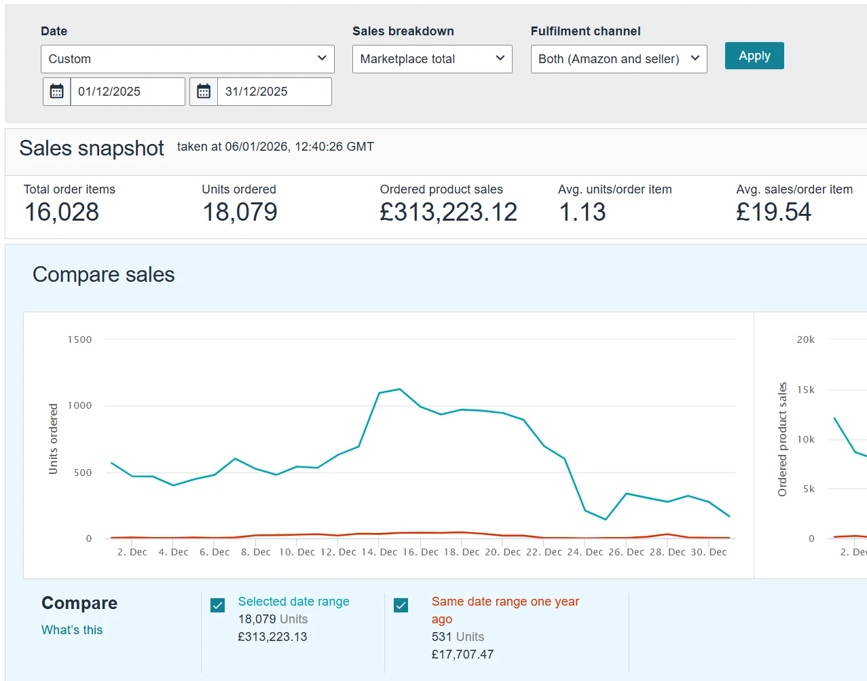Click the Ordered product sales y-axis title
The width and height of the screenshot is (867, 681).
click(x=782, y=439)
